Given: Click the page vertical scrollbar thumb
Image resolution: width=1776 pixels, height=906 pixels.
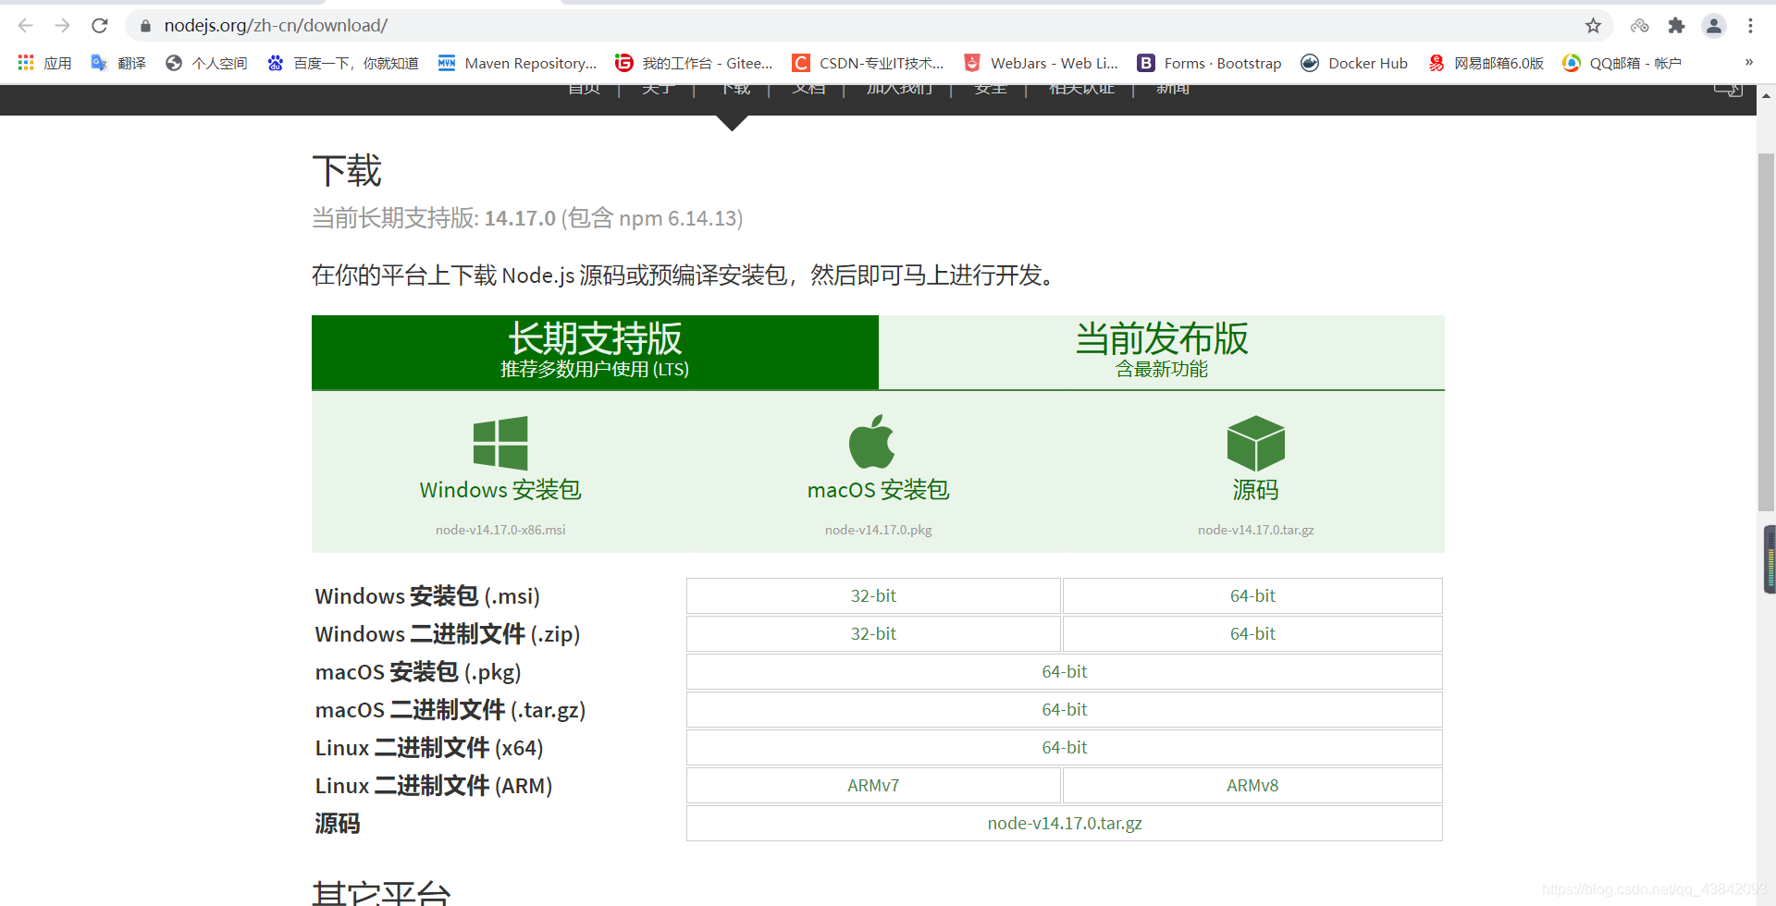Looking at the screenshot, I should [x=1766, y=332].
